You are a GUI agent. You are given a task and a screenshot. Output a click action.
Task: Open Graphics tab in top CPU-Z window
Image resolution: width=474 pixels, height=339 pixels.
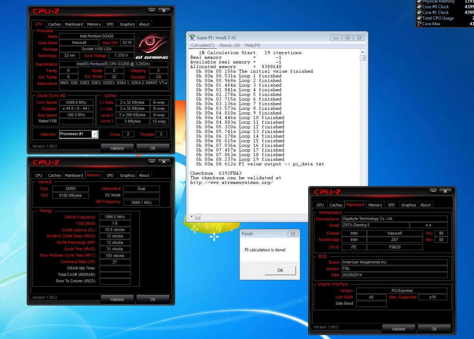[x=127, y=24]
